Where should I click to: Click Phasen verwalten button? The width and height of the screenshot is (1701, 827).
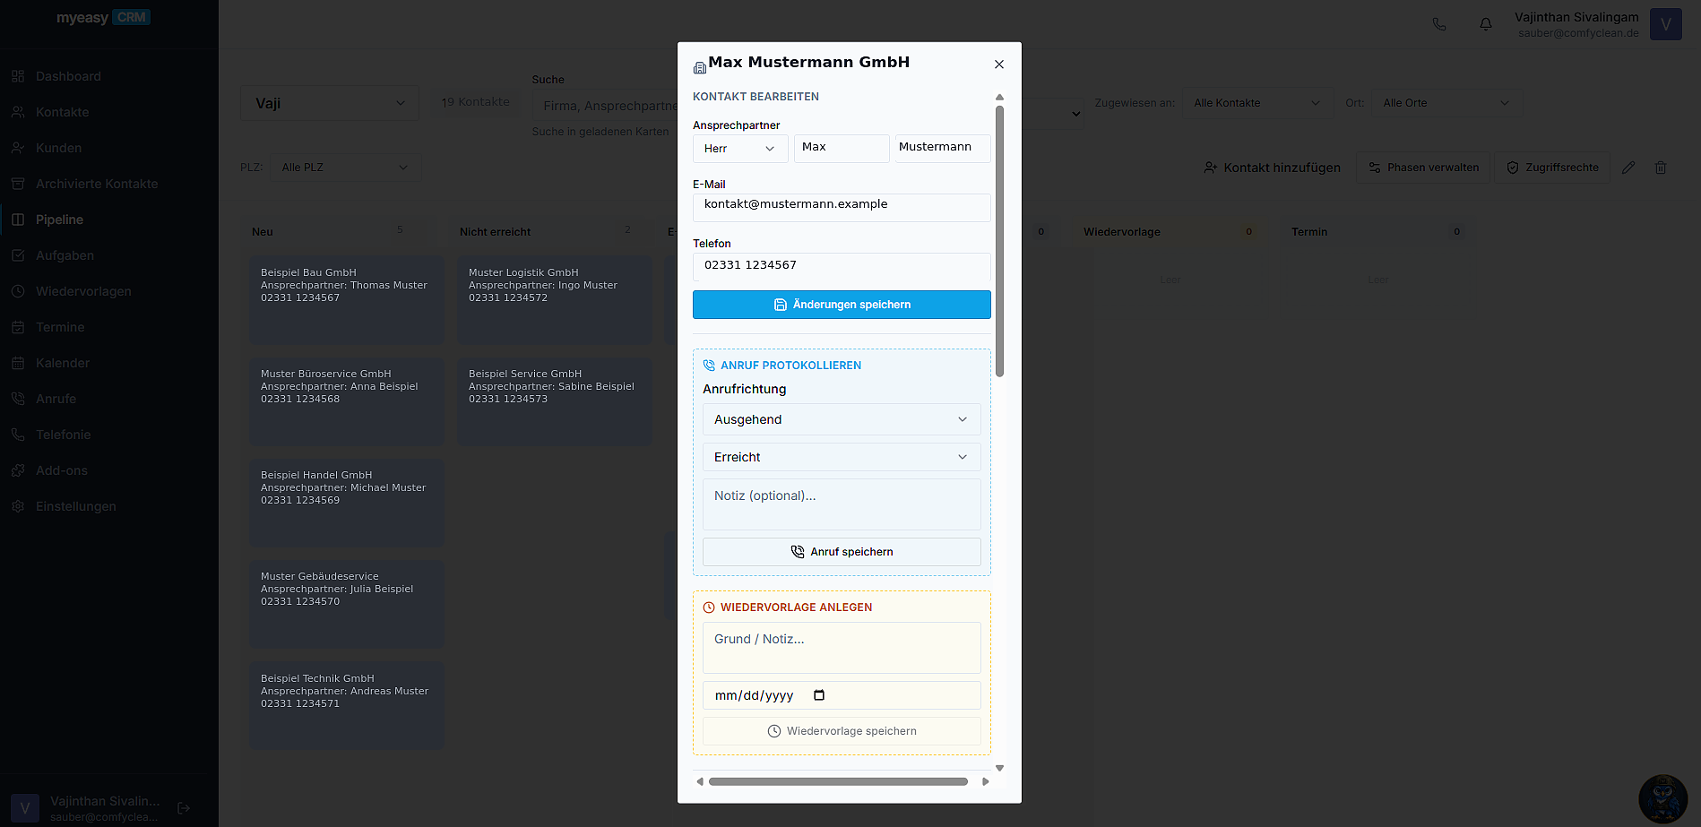[1424, 168]
